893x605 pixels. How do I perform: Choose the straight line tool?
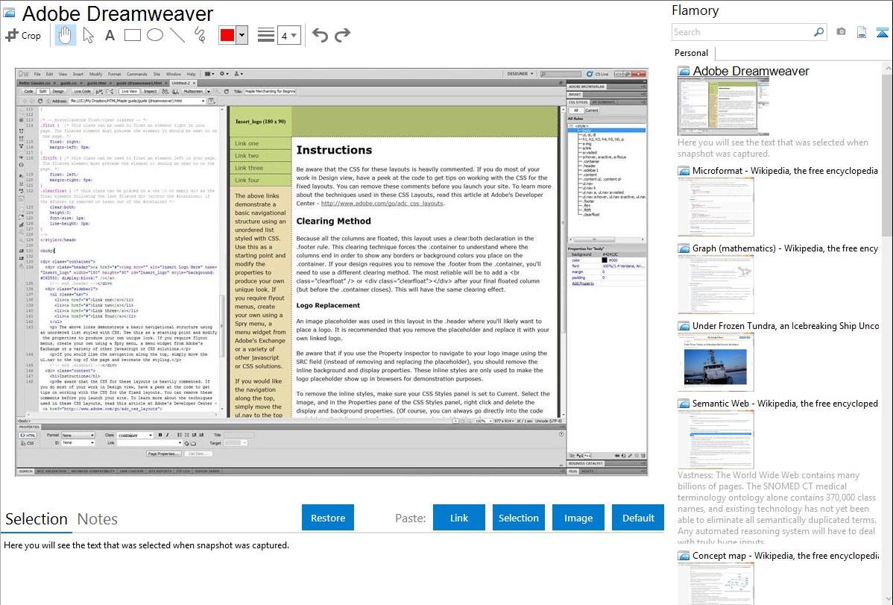177,35
